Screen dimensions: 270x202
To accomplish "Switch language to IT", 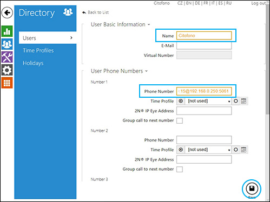I will (213, 3).
